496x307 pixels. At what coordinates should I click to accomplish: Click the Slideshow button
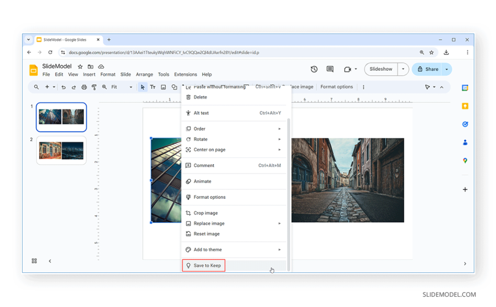click(381, 69)
